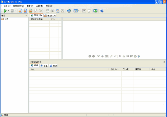Click the 进度条 column header

142,69
